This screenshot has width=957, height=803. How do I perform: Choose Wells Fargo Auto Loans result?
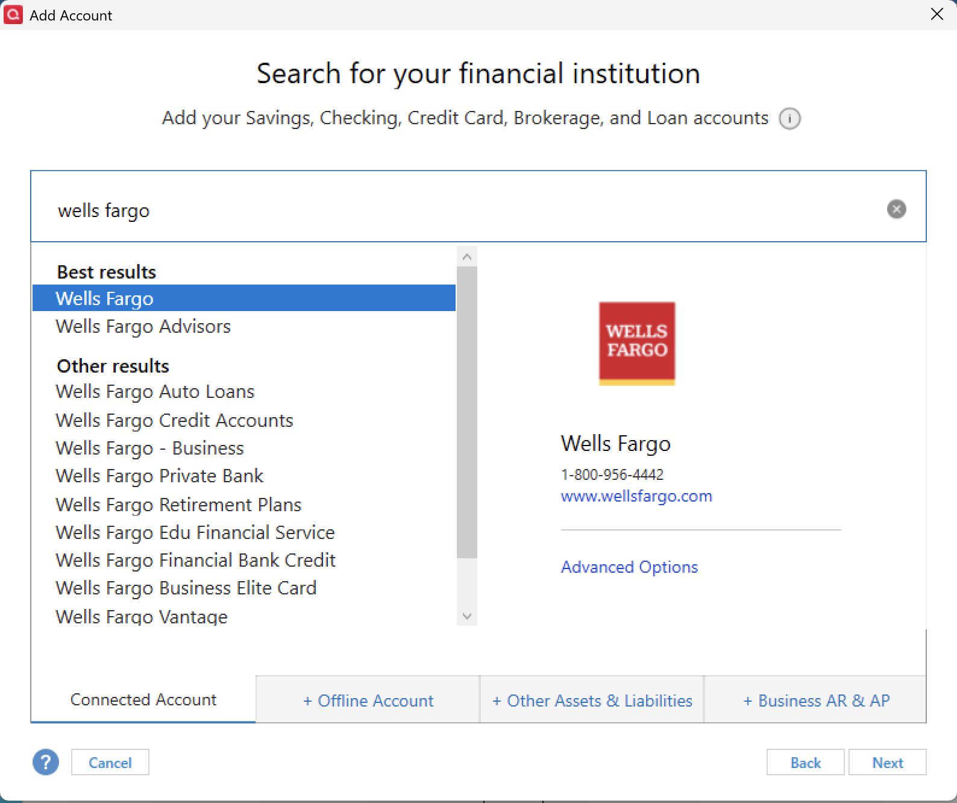155,392
